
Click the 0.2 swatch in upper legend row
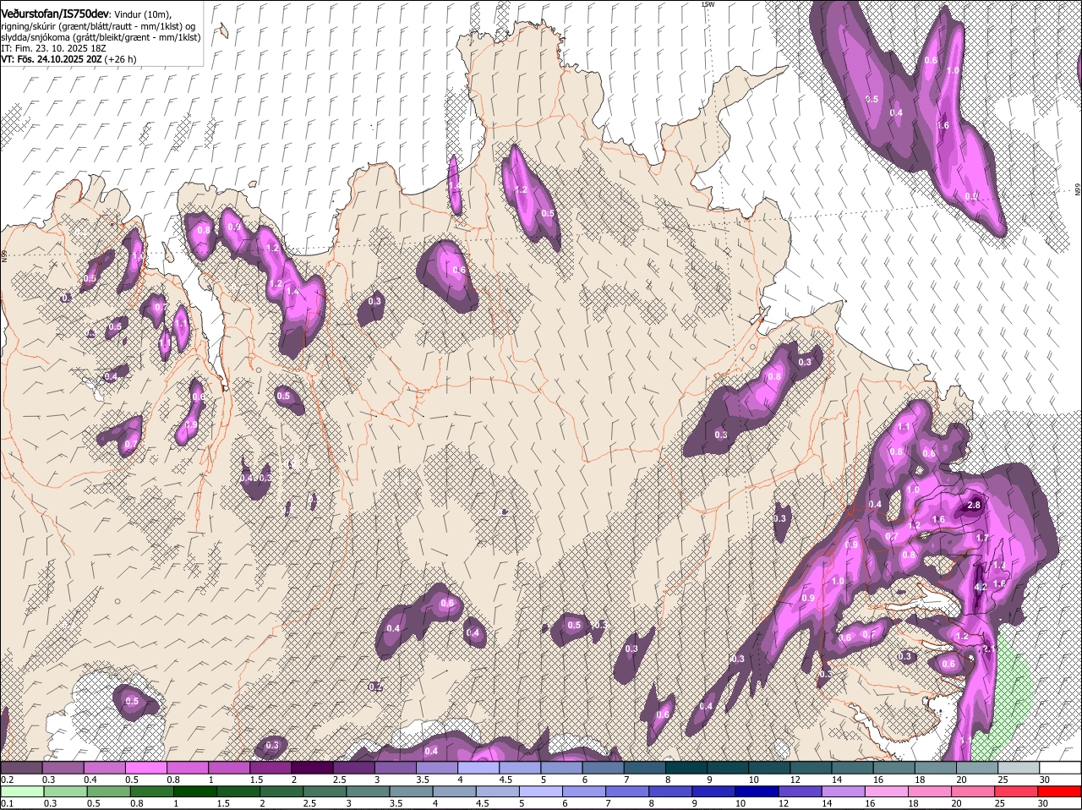point(21,767)
